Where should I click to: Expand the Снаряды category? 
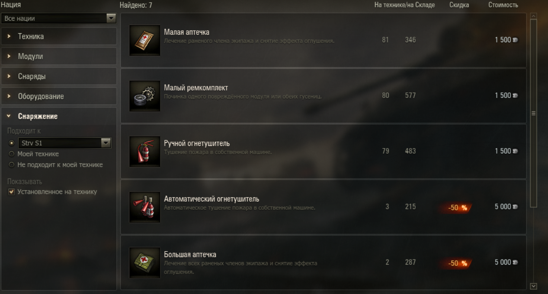[x=59, y=76]
